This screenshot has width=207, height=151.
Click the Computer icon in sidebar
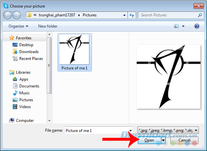(x=12, y=120)
